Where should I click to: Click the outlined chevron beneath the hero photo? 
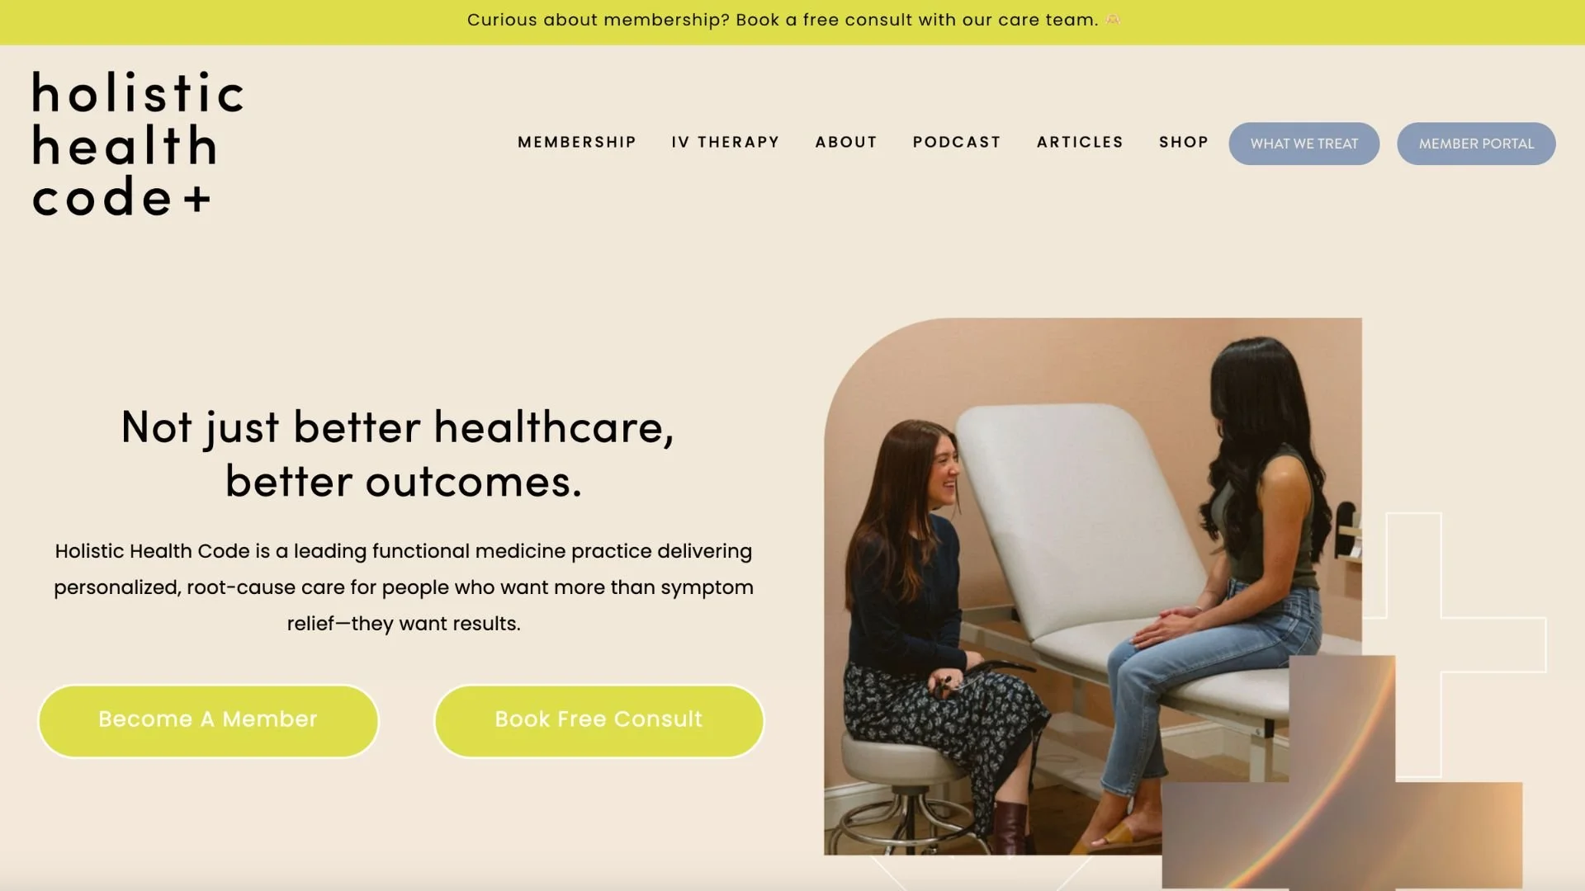pyautogui.click(x=981, y=873)
